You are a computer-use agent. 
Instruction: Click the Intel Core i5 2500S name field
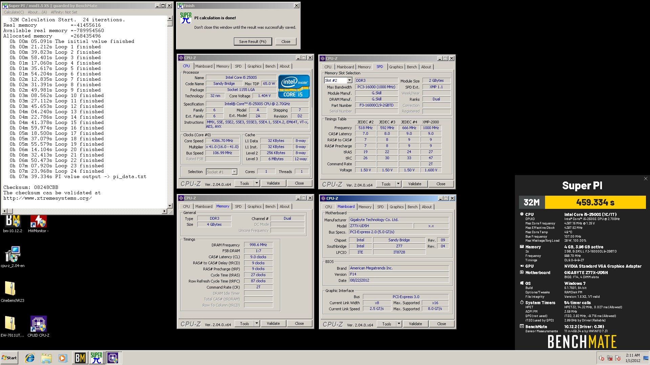pyautogui.click(x=241, y=77)
